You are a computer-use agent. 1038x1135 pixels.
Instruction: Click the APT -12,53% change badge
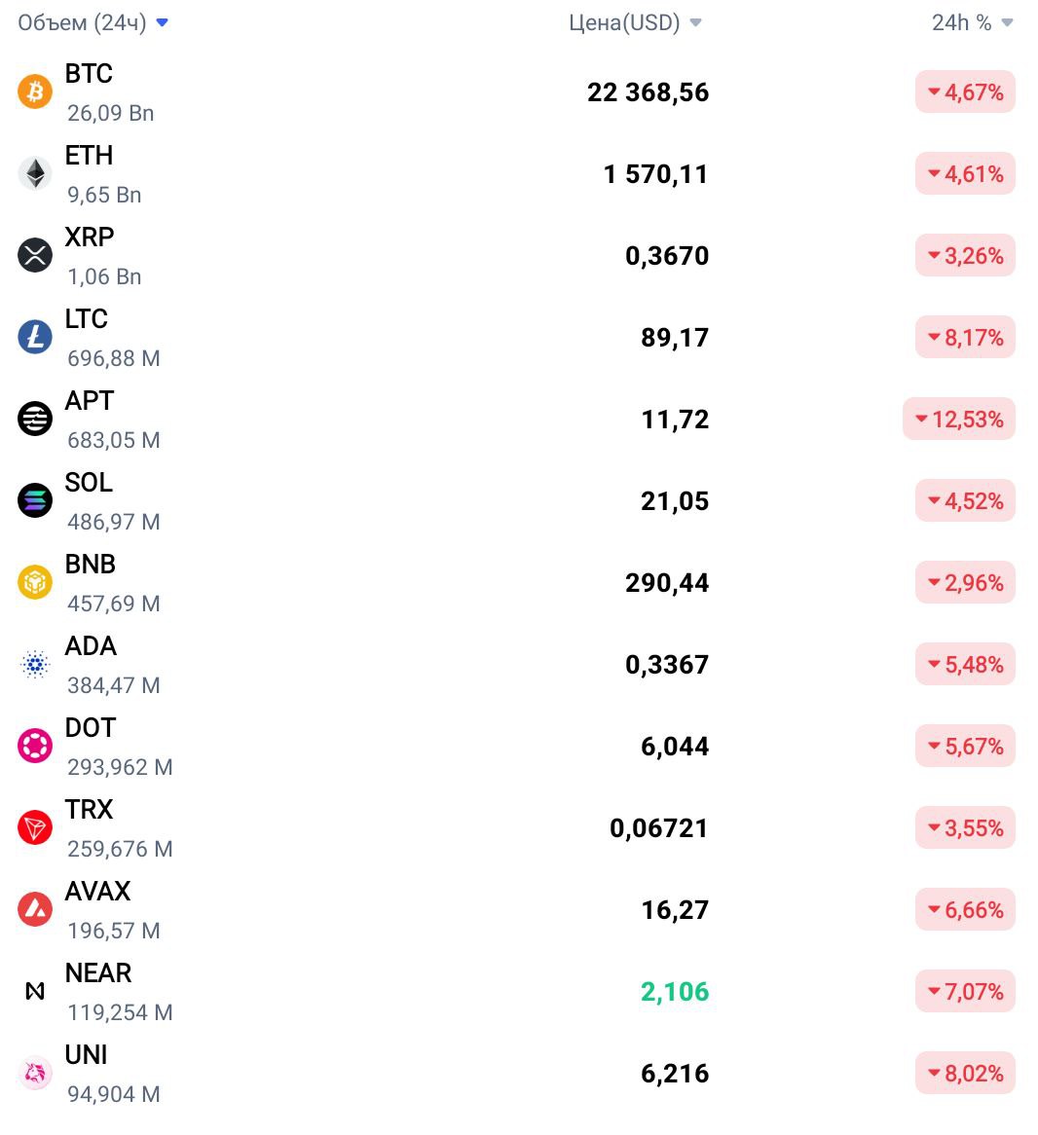pyautogui.click(x=958, y=420)
